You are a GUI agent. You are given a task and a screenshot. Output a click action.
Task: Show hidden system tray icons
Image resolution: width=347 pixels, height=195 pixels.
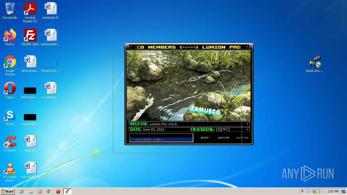pyautogui.click(x=302, y=191)
